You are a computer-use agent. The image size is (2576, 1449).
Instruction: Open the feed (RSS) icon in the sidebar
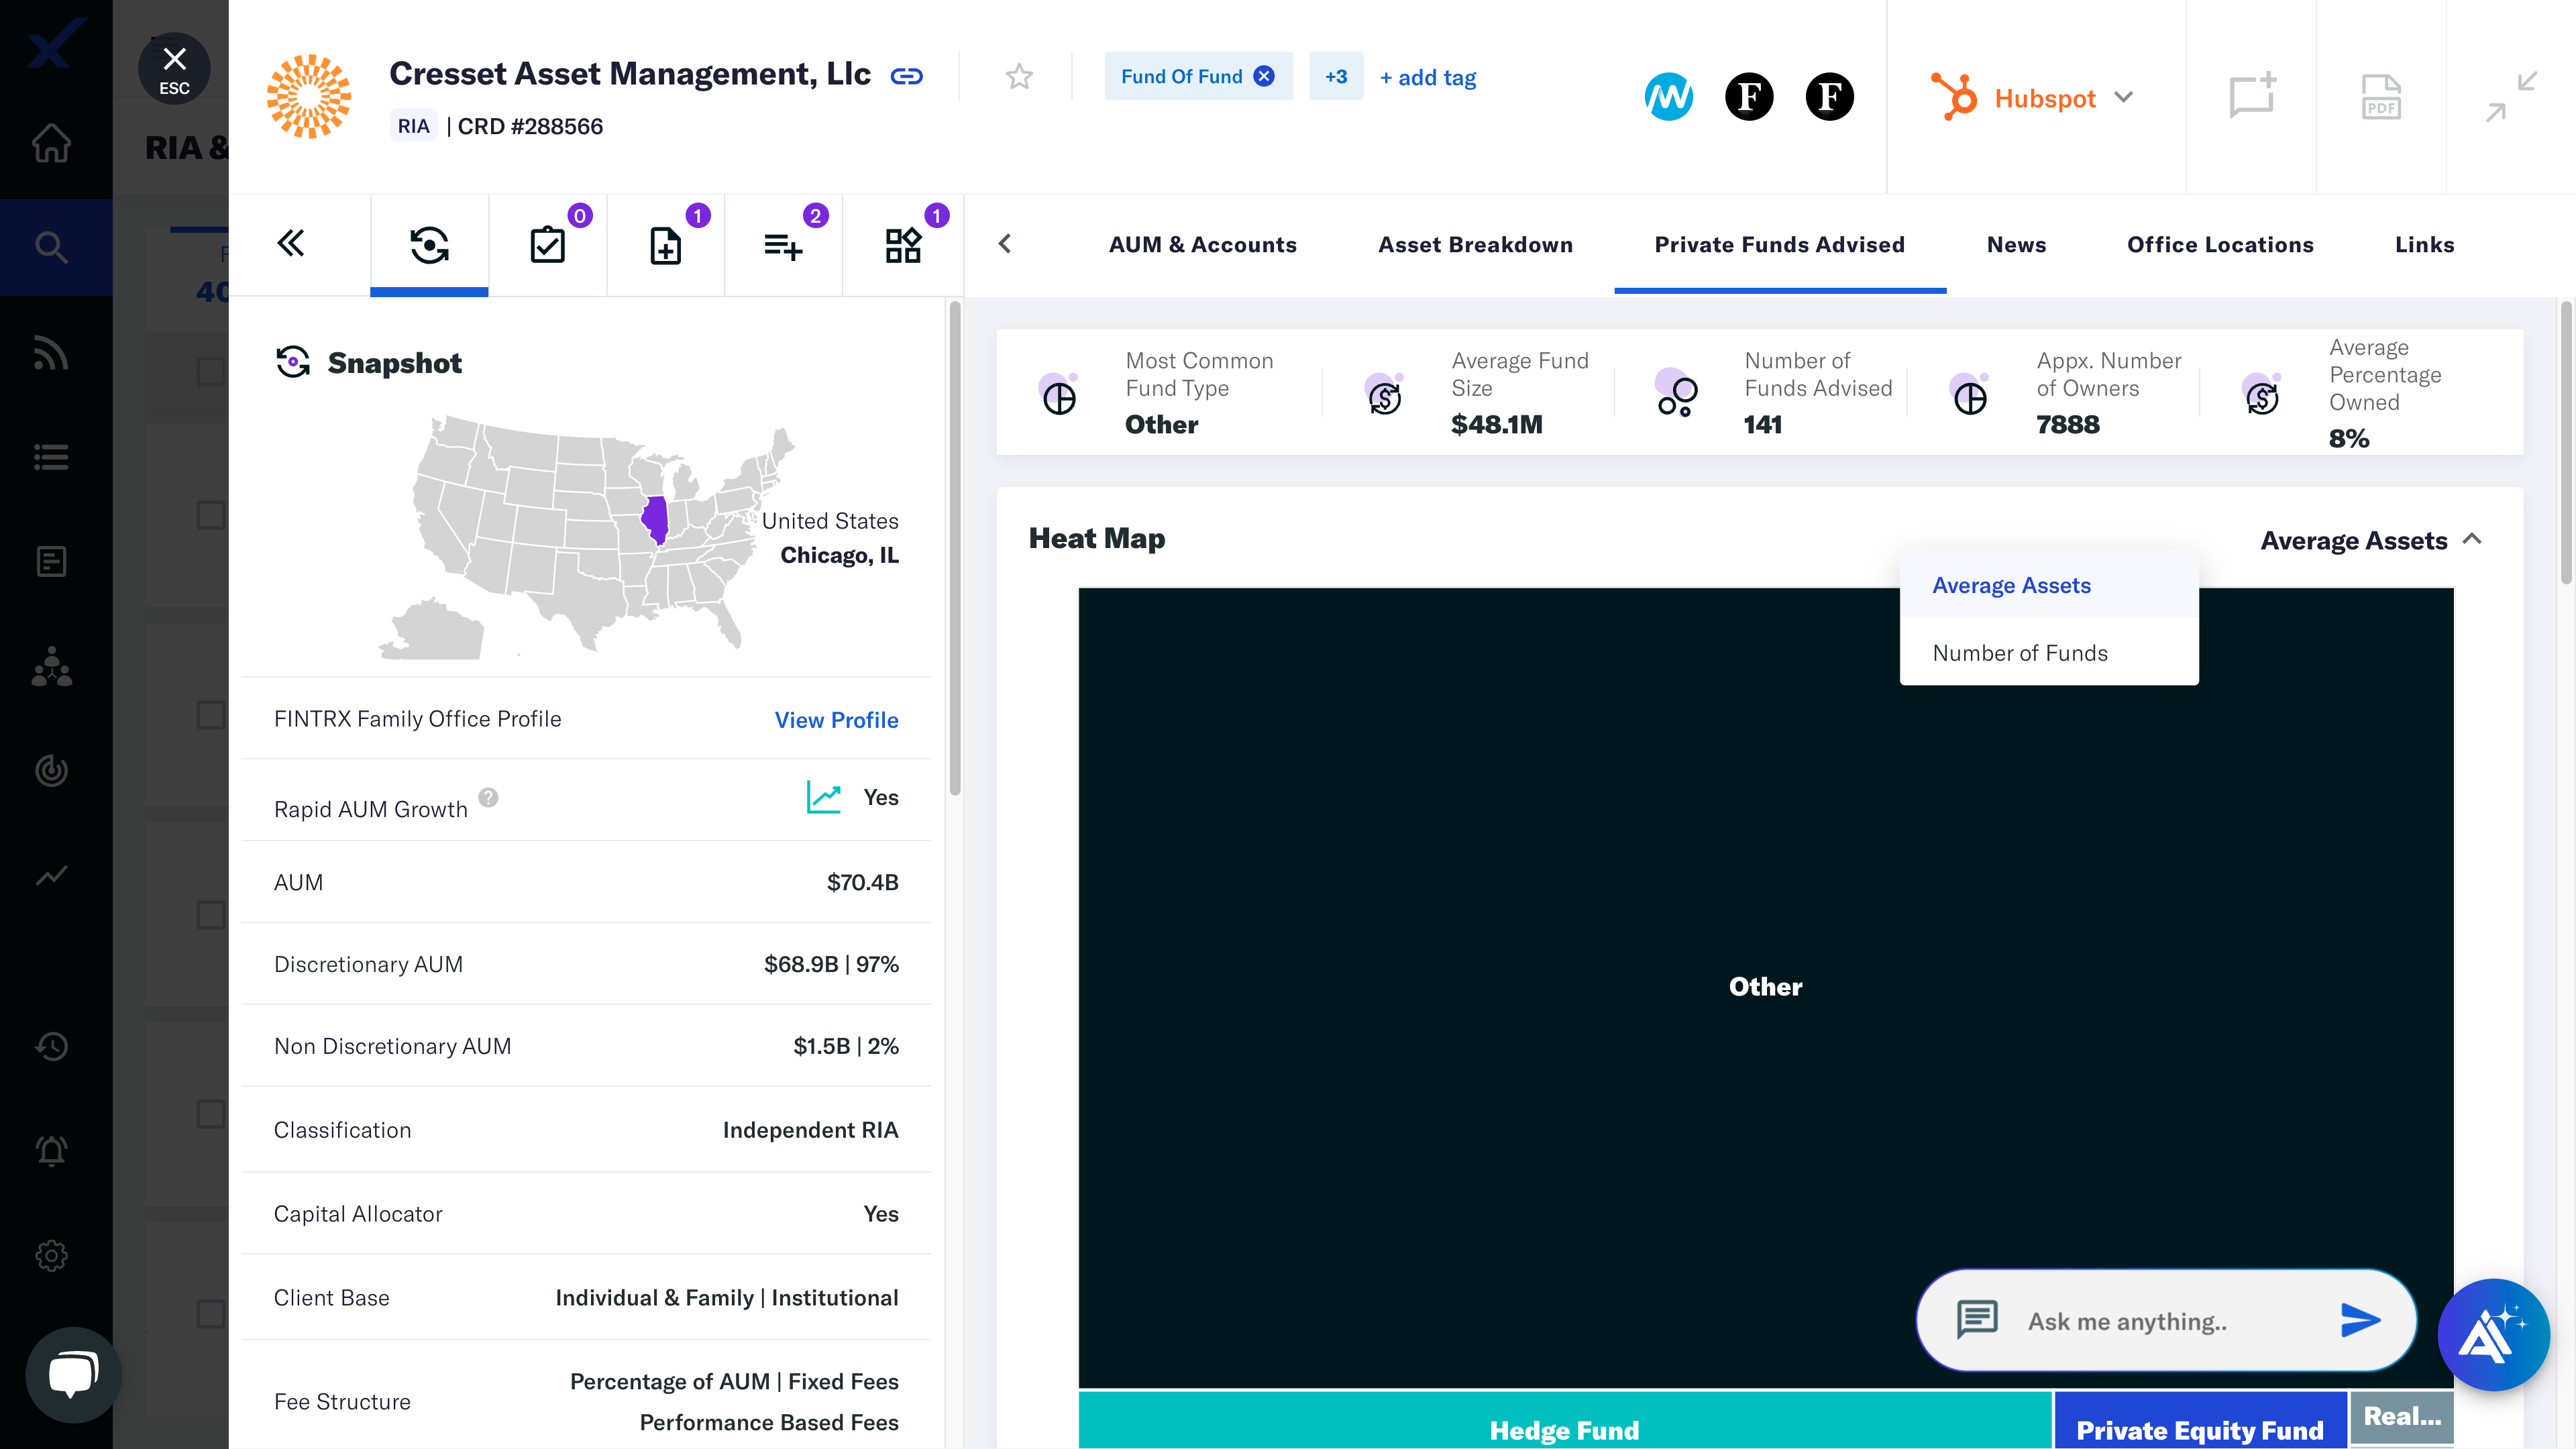[51, 353]
